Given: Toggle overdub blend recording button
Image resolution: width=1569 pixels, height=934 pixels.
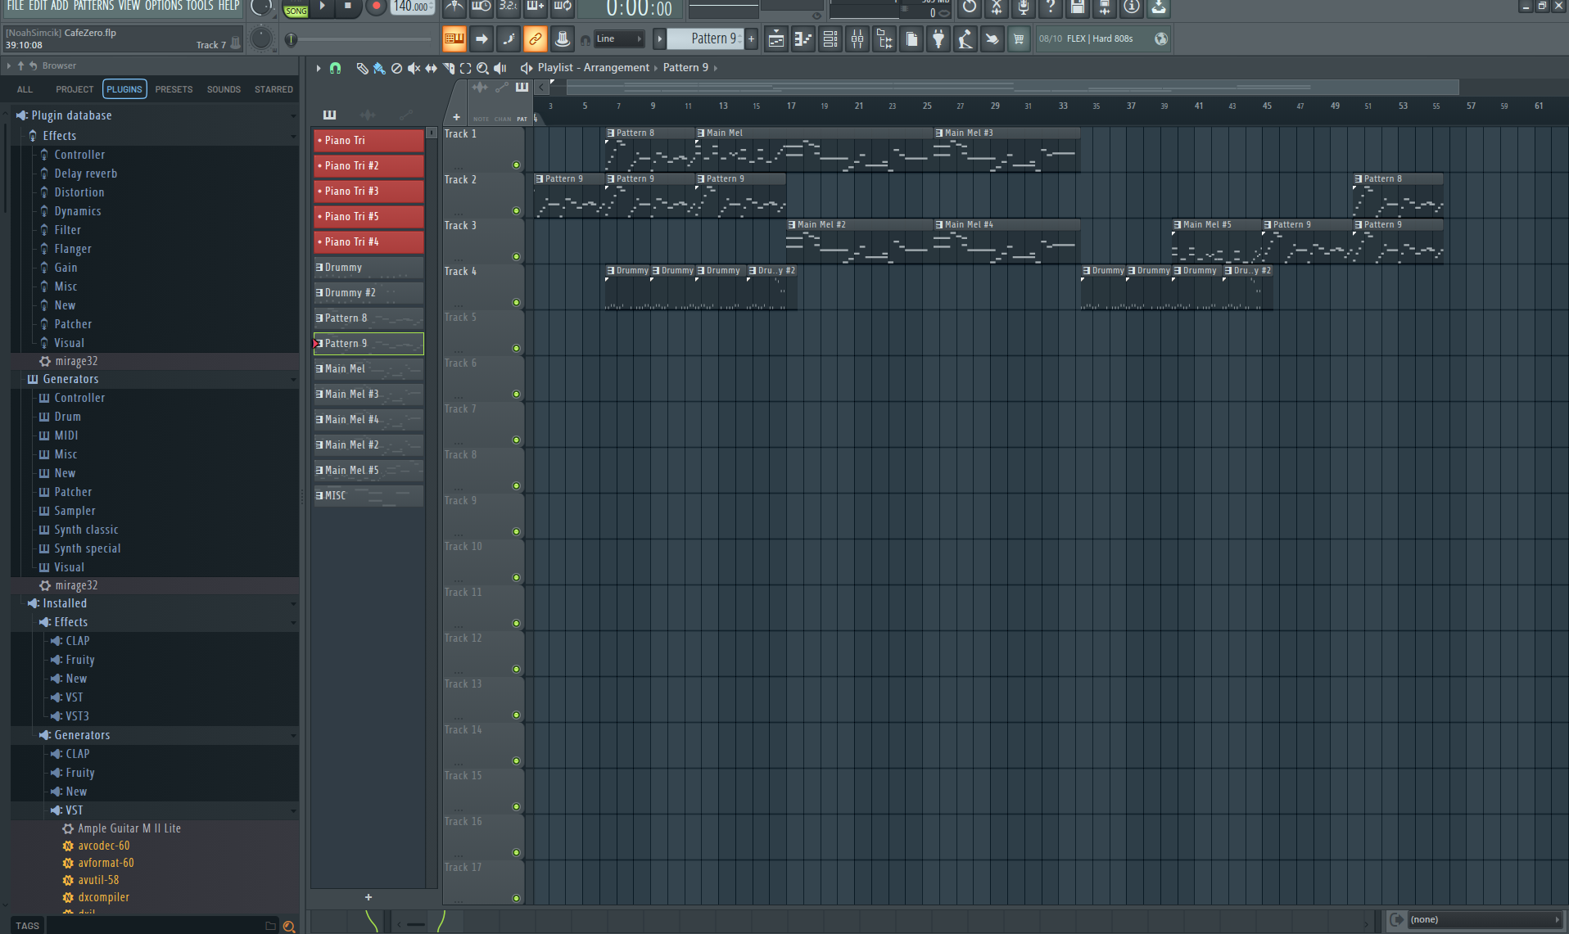Looking at the screenshot, I should click(536, 7).
